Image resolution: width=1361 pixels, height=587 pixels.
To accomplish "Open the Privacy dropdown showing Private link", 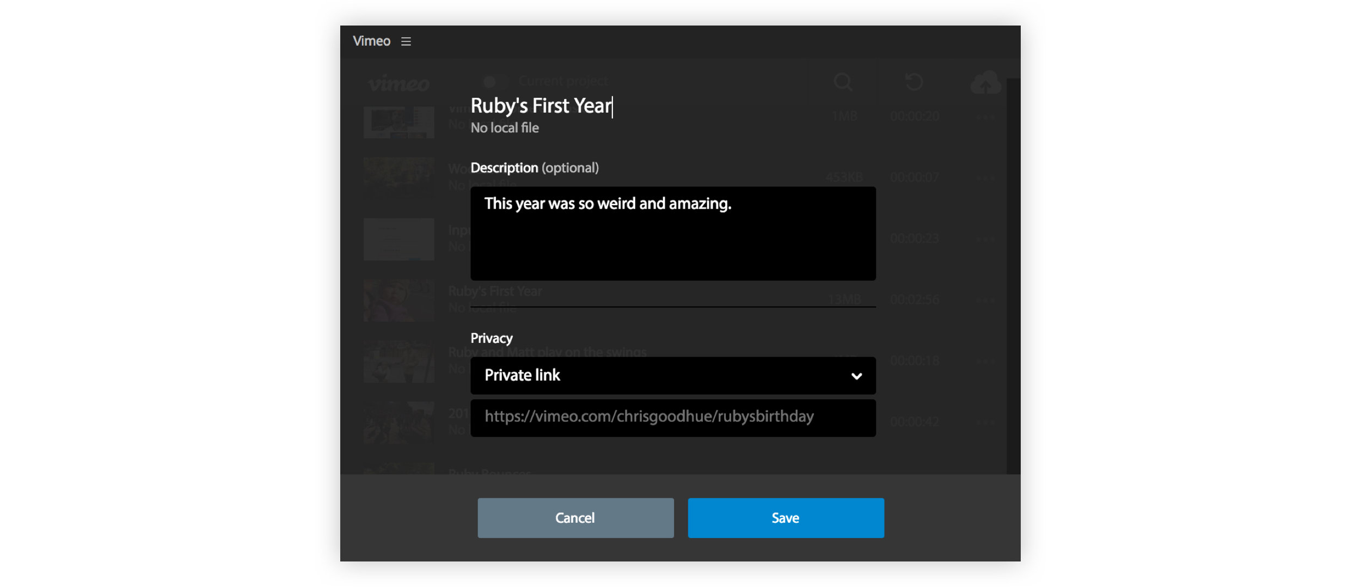I will 673,376.
